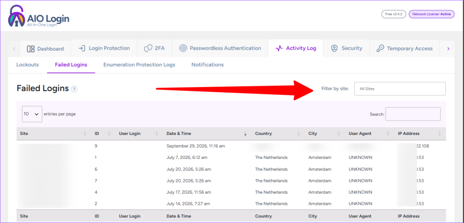Sort by Country column arrows
This screenshot has height=223, width=464.
(x=298, y=134)
